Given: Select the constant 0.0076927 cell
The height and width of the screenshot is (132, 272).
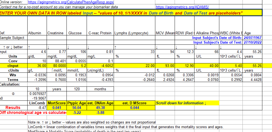Looking at the screenshot, I should (x=37, y=94).
